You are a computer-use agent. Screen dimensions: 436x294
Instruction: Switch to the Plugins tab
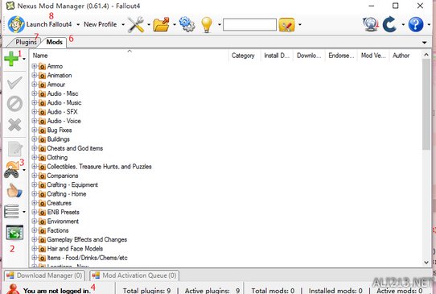[x=26, y=42]
